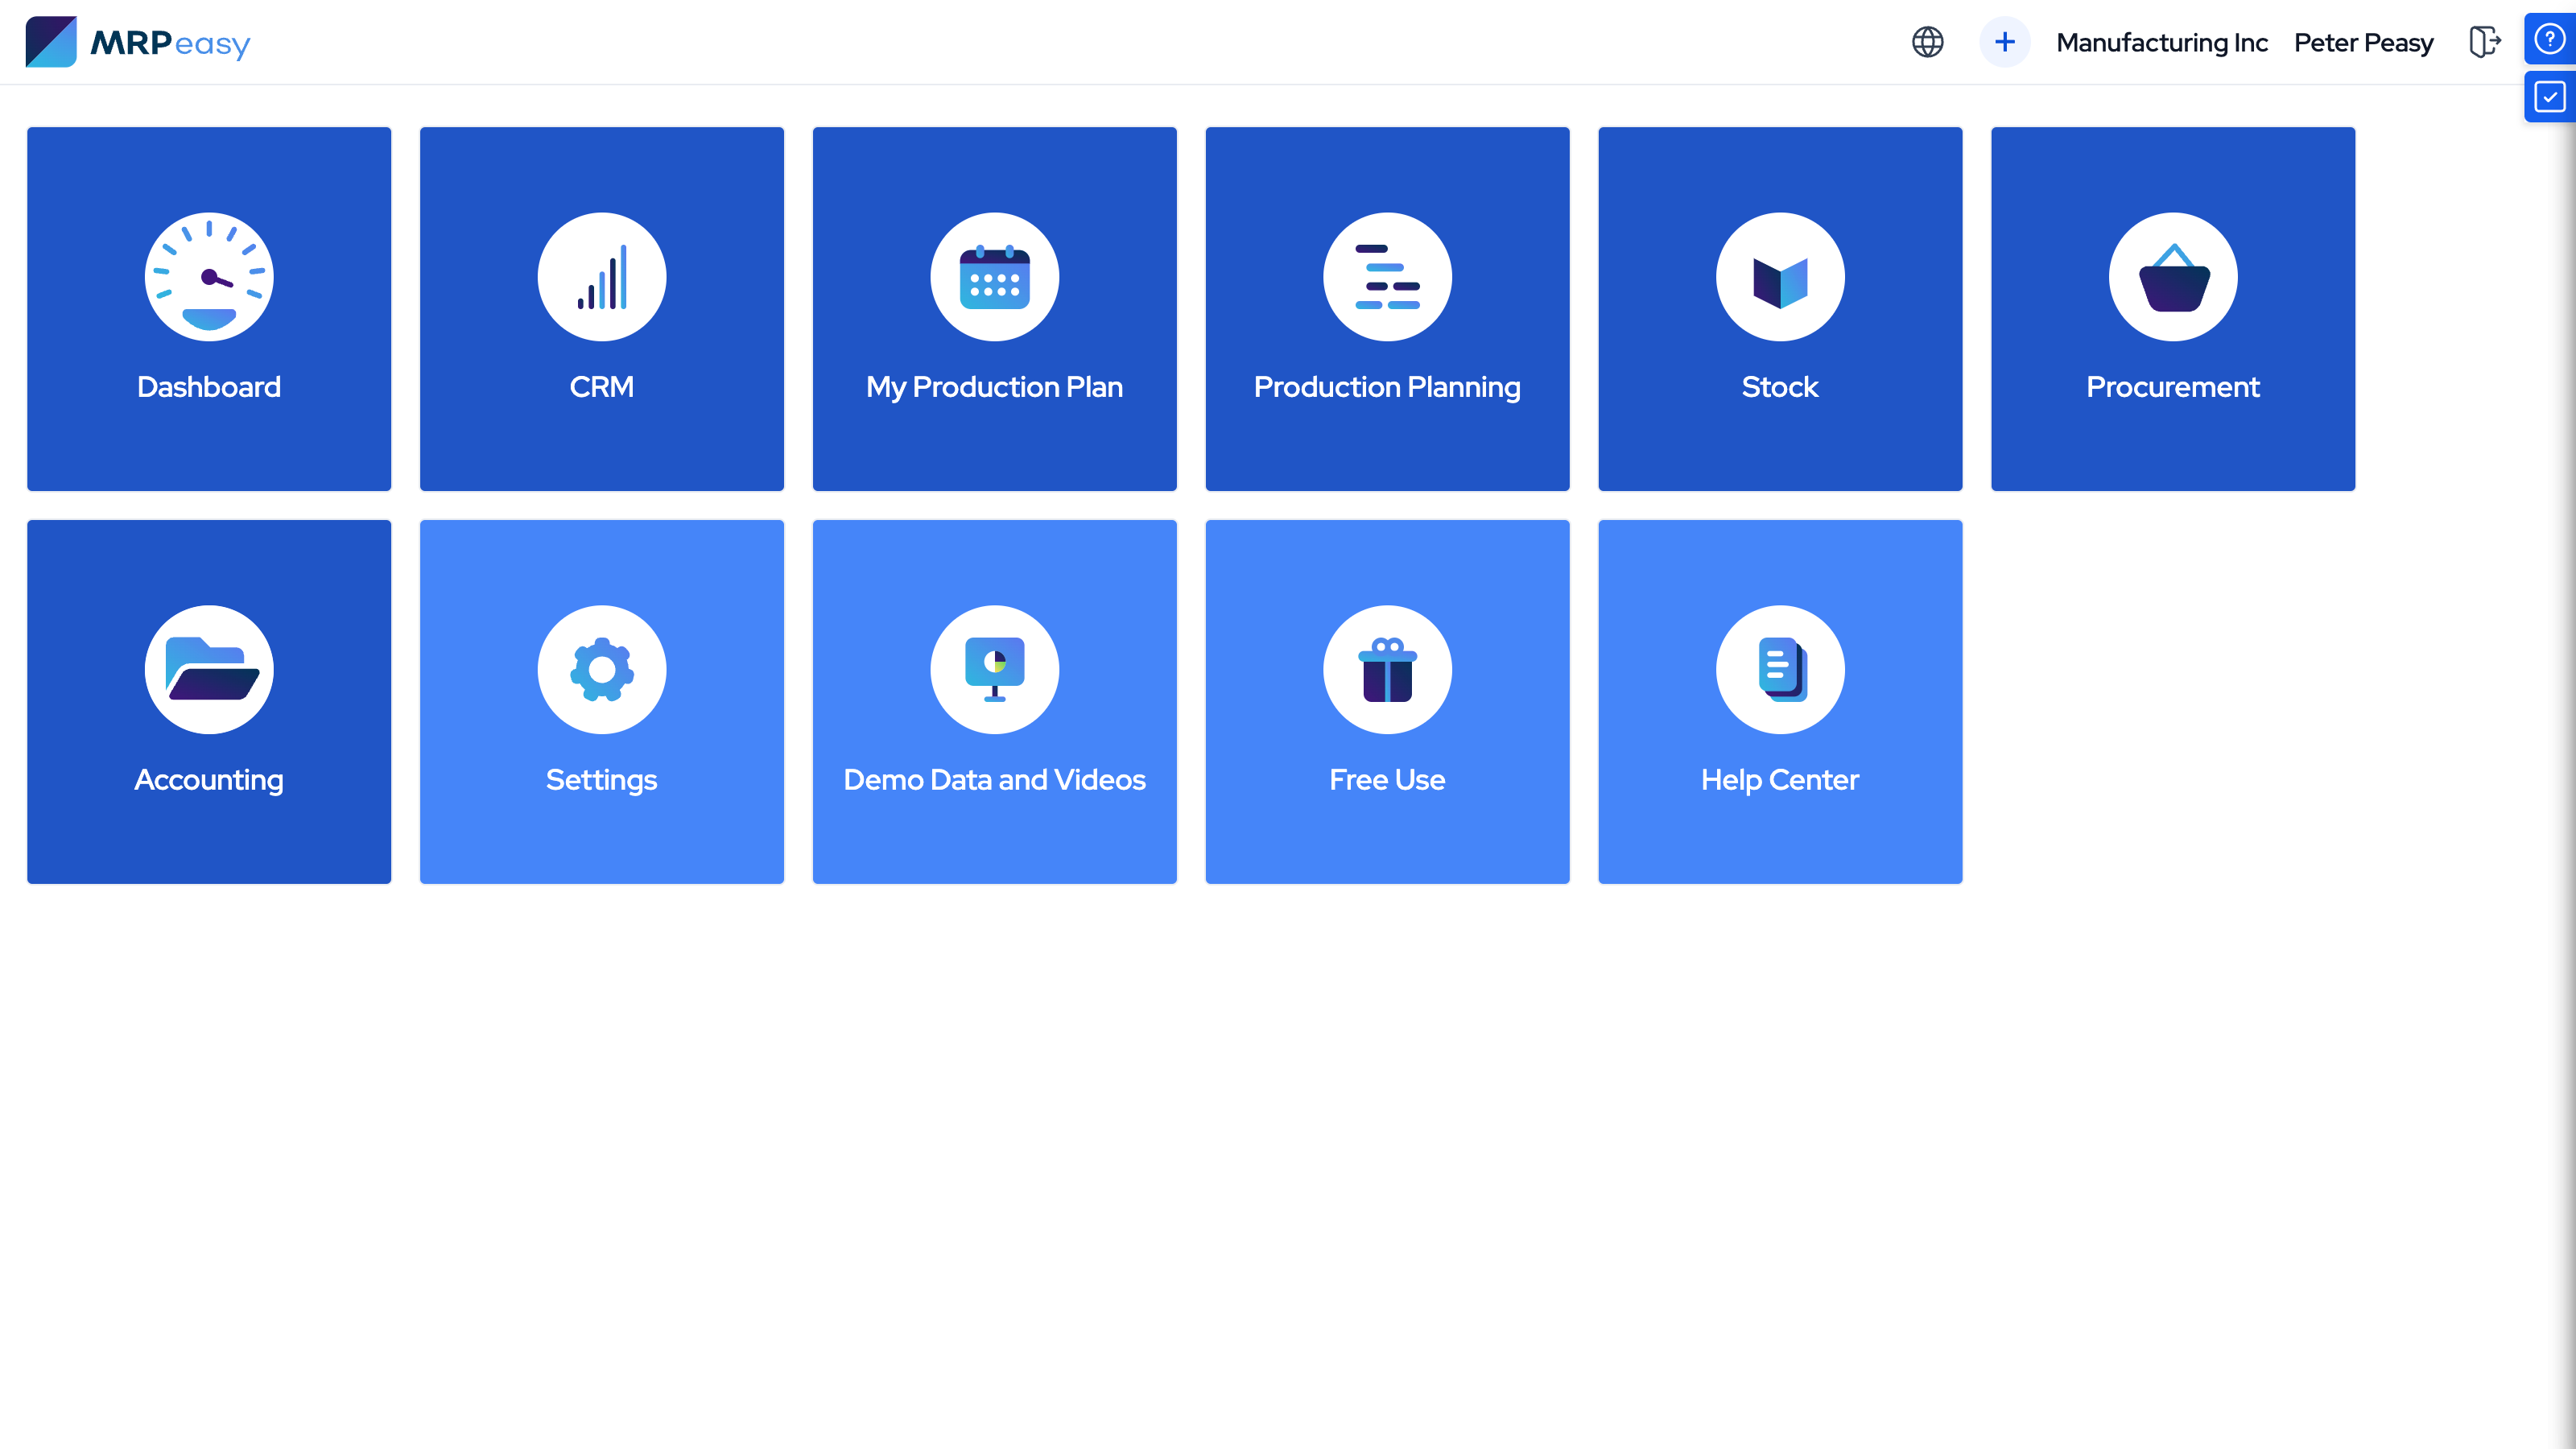The width and height of the screenshot is (2576, 1449).
Task: Click the Procurement tile label
Action: 2172,387
